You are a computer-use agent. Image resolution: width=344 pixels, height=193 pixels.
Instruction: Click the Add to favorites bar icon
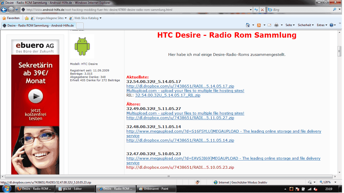pos(27,18)
